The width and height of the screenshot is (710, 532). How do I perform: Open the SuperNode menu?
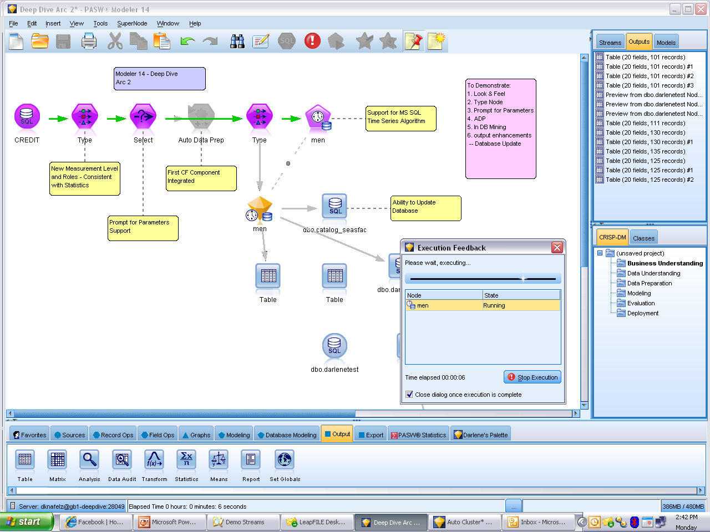132,23
